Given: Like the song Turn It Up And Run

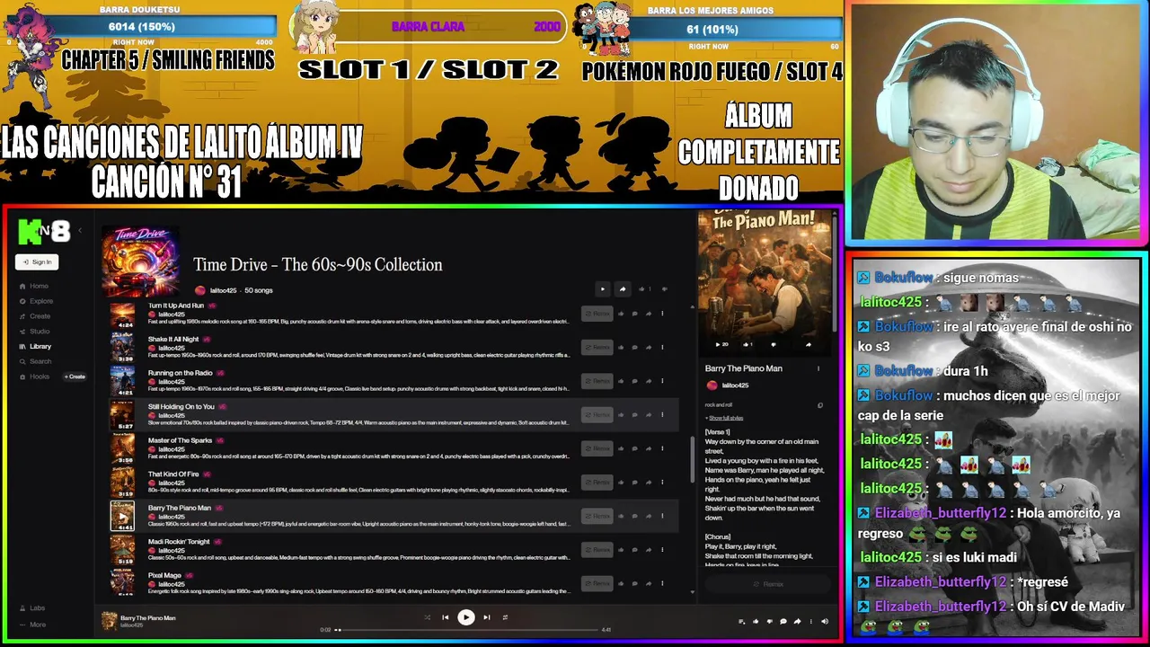Looking at the screenshot, I should [621, 314].
